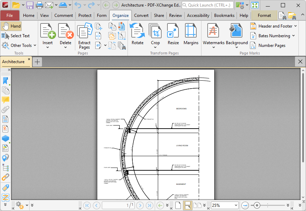Screen dimensions: 306x211
Task: Close the Architecture document tab
Action: 29,59
